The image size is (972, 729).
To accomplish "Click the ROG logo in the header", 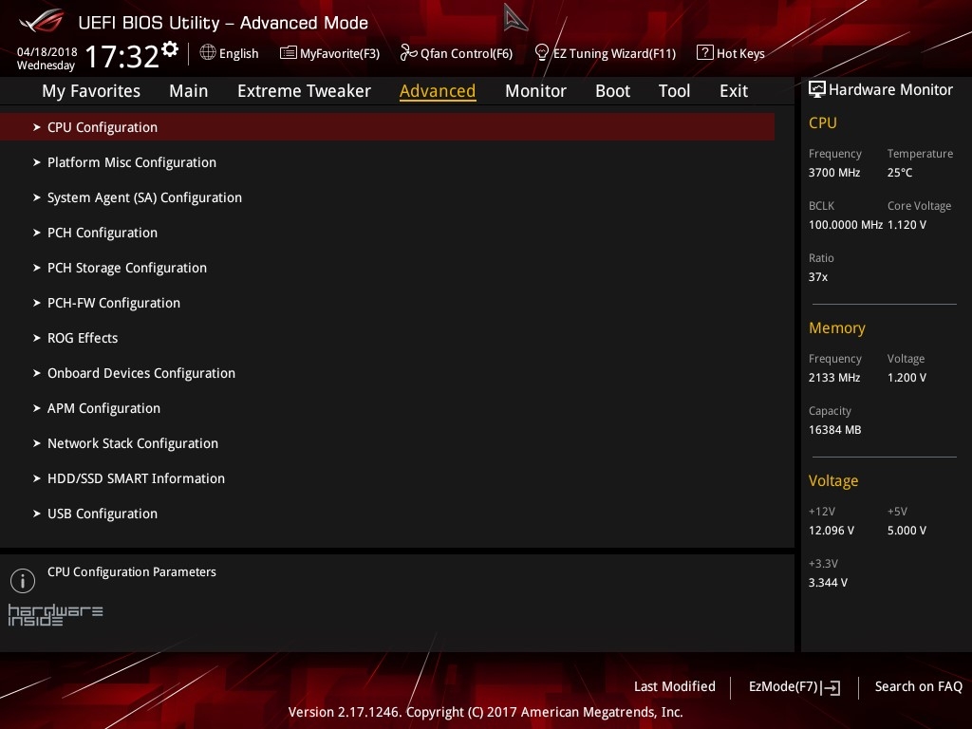I will tap(42, 21).
